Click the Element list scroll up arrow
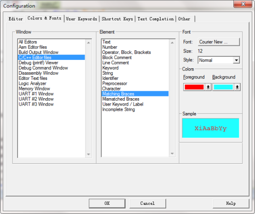255x214 pixels. pos(172,43)
